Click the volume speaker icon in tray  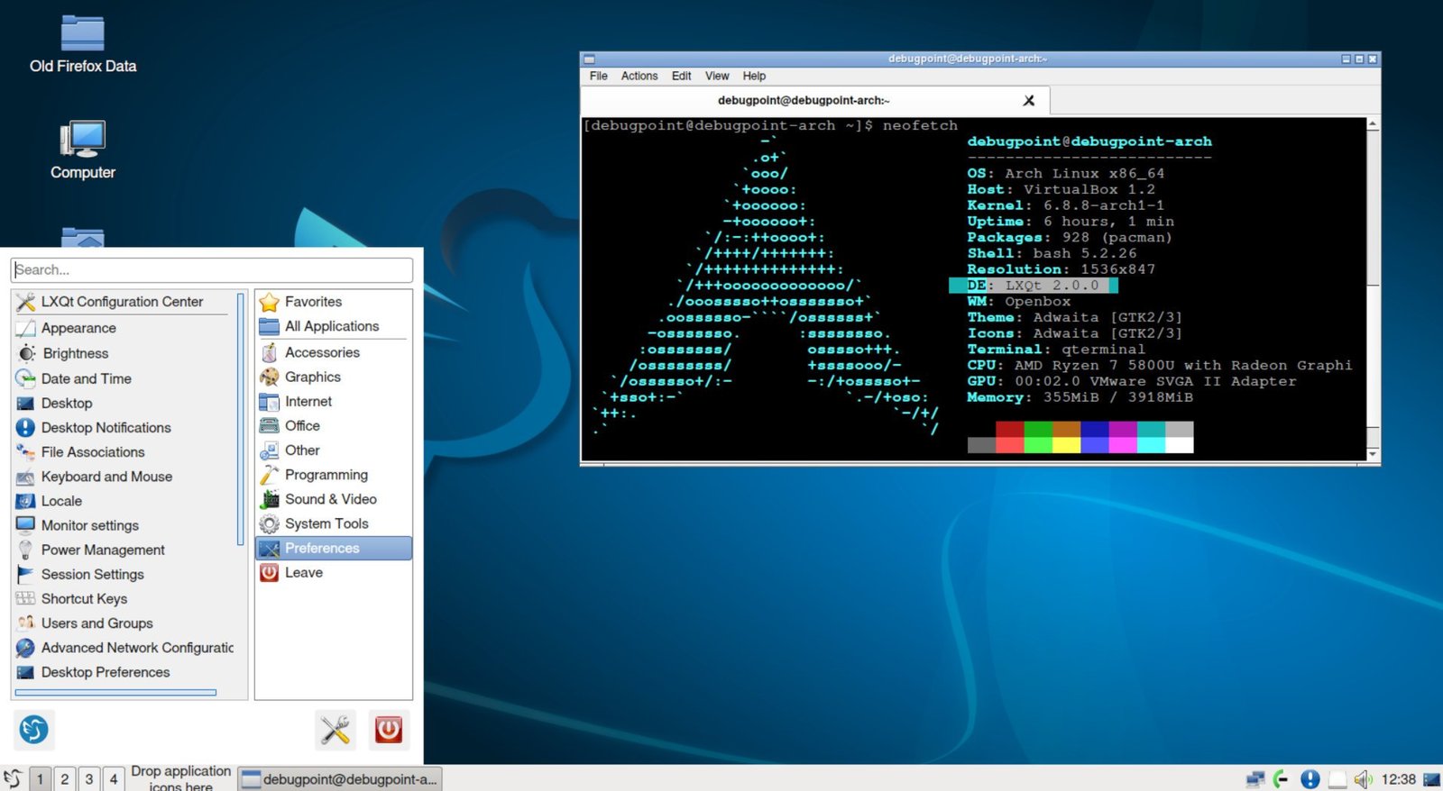1363,779
